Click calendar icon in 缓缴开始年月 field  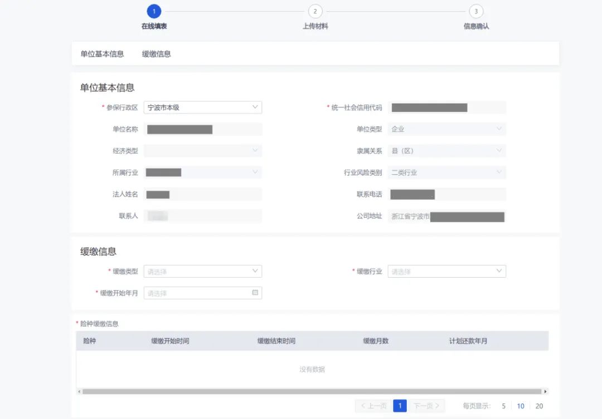(x=255, y=293)
